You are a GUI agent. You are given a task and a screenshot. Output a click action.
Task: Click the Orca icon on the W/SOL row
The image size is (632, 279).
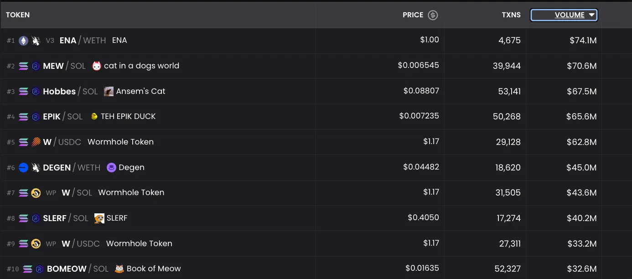pyautogui.click(x=36, y=192)
